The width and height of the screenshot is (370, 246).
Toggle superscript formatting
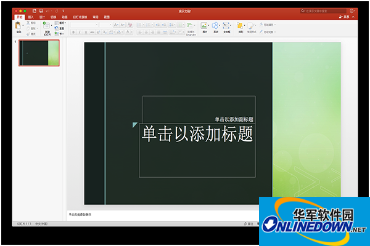coord(99,32)
